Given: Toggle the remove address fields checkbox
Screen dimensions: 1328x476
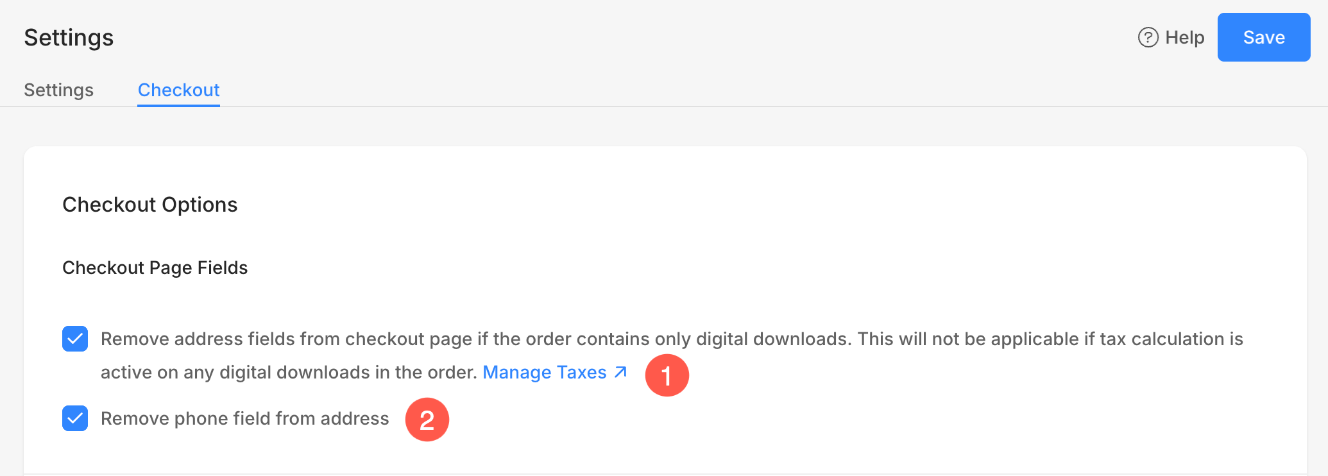Looking at the screenshot, I should [x=75, y=339].
